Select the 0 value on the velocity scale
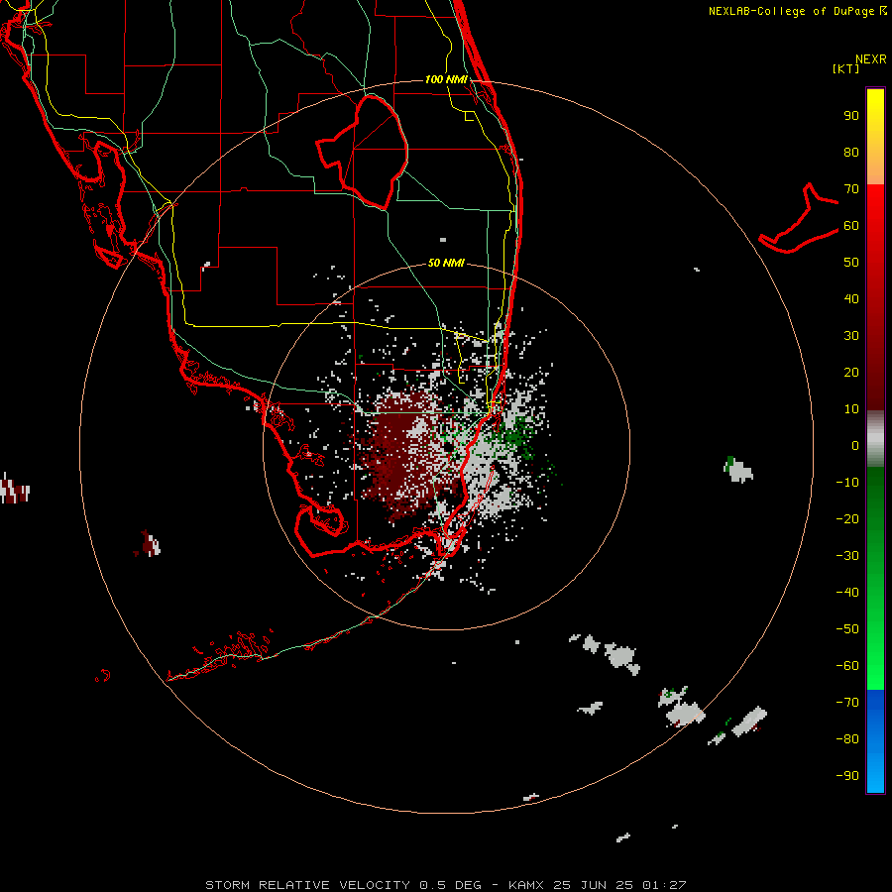The image size is (892, 892). click(x=855, y=445)
